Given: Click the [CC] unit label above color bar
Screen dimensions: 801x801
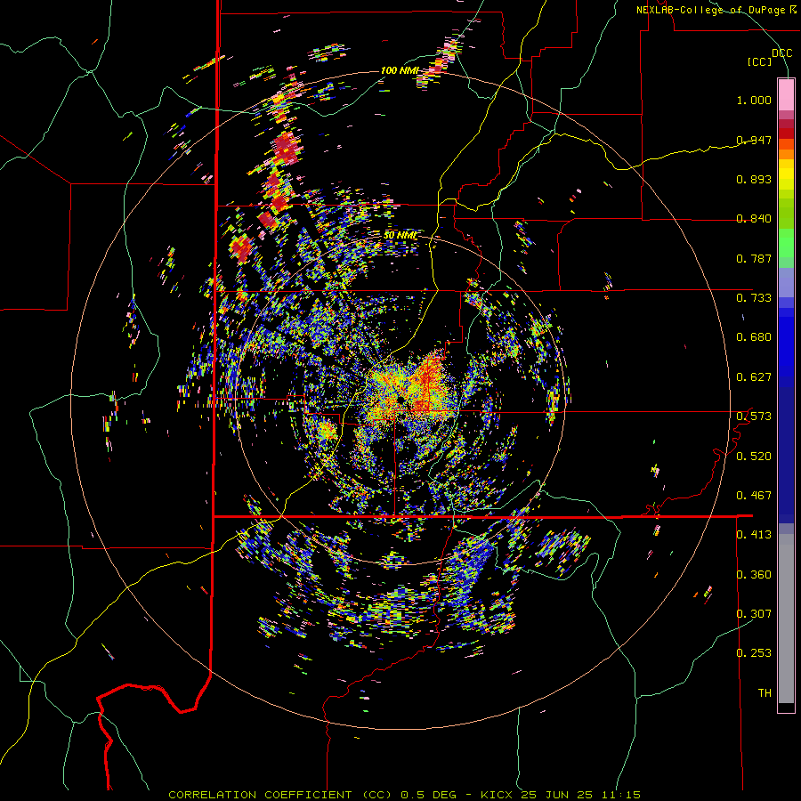Looking at the screenshot, I should click(x=759, y=61).
